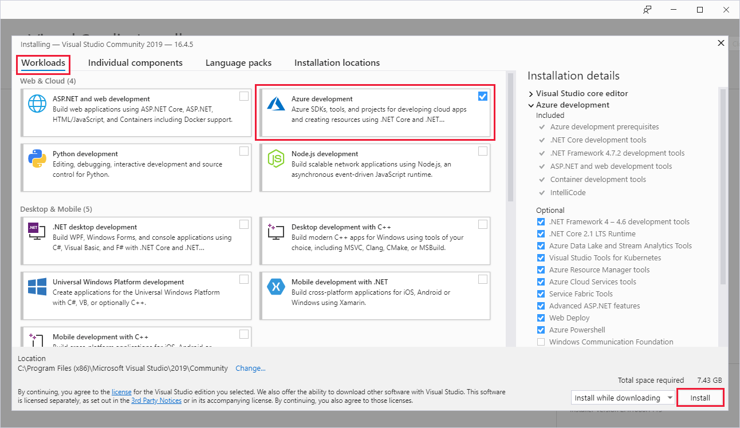
Task: Uncheck the Azure Powershell optional component
Action: click(541, 330)
